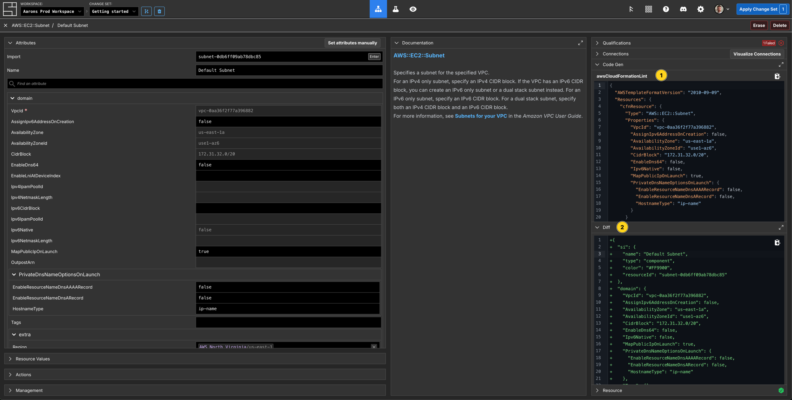Collapse the Attributes section
792x400 pixels.
(x=10, y=43)
